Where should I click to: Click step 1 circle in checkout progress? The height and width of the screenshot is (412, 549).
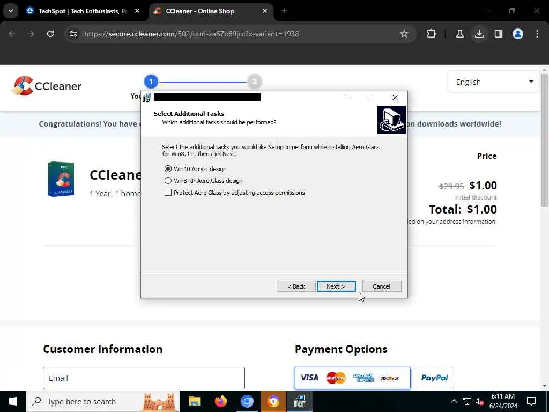[x=151, y=82]
